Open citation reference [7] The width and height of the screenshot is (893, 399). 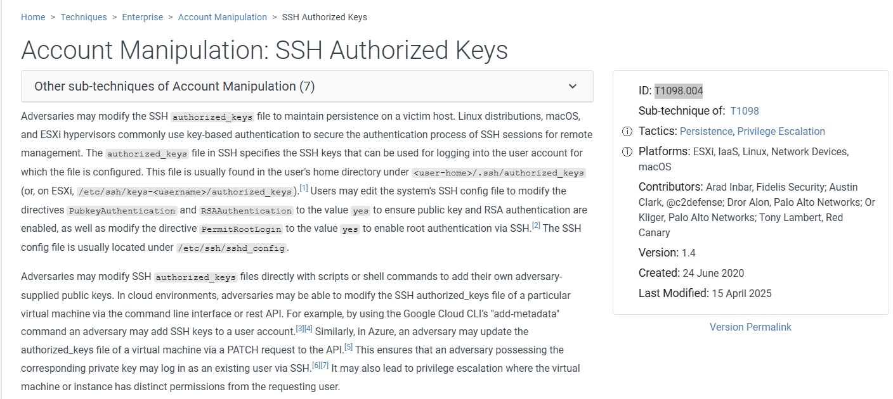[x=324, y=366]
